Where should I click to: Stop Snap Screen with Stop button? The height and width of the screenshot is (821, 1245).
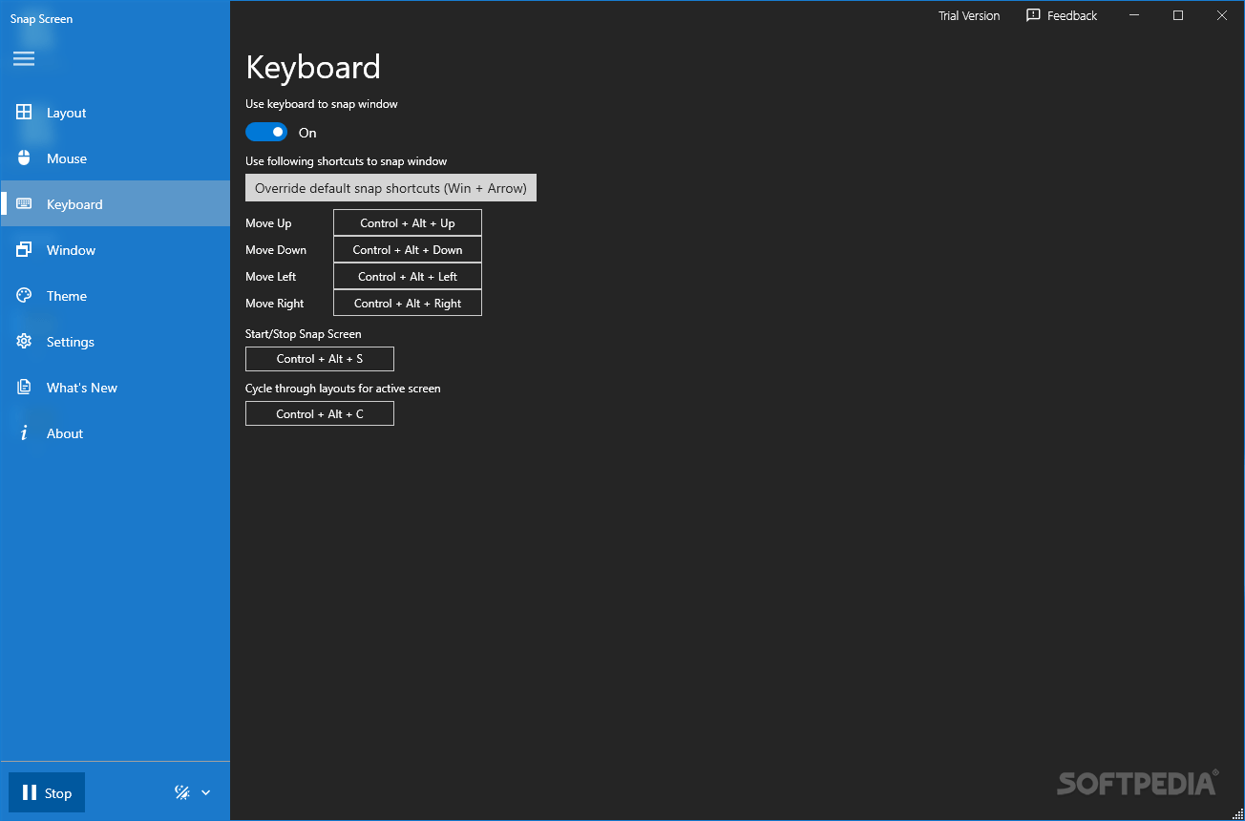(x=47, y=792)
